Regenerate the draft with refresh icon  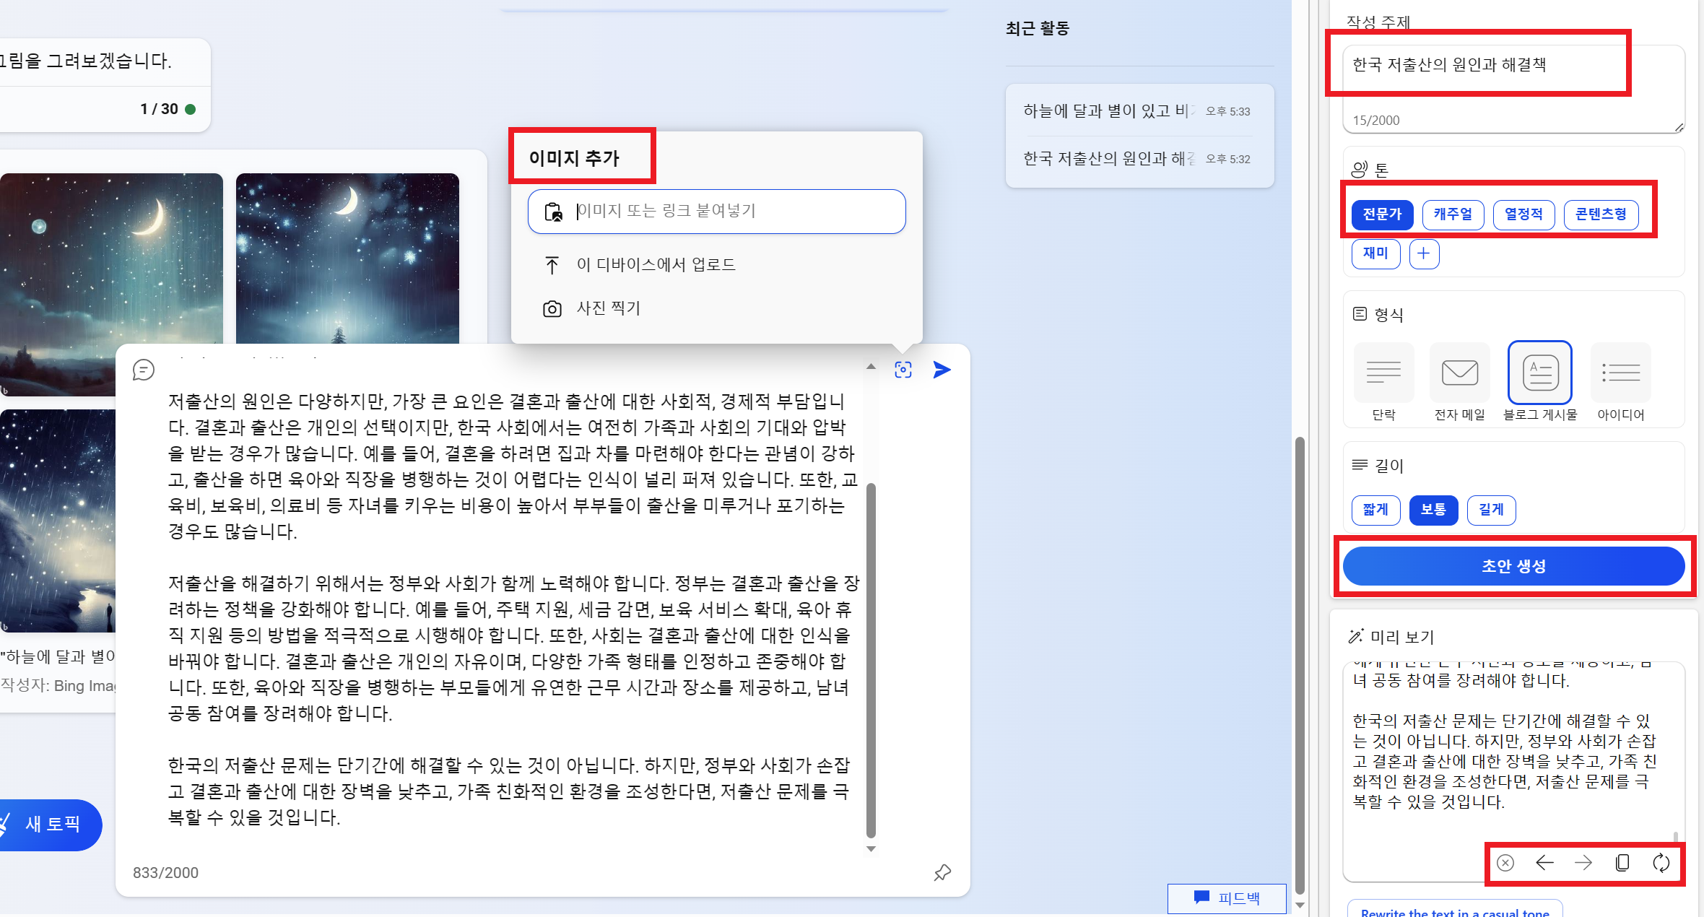pyautogui.click(x=1661, y=863)
